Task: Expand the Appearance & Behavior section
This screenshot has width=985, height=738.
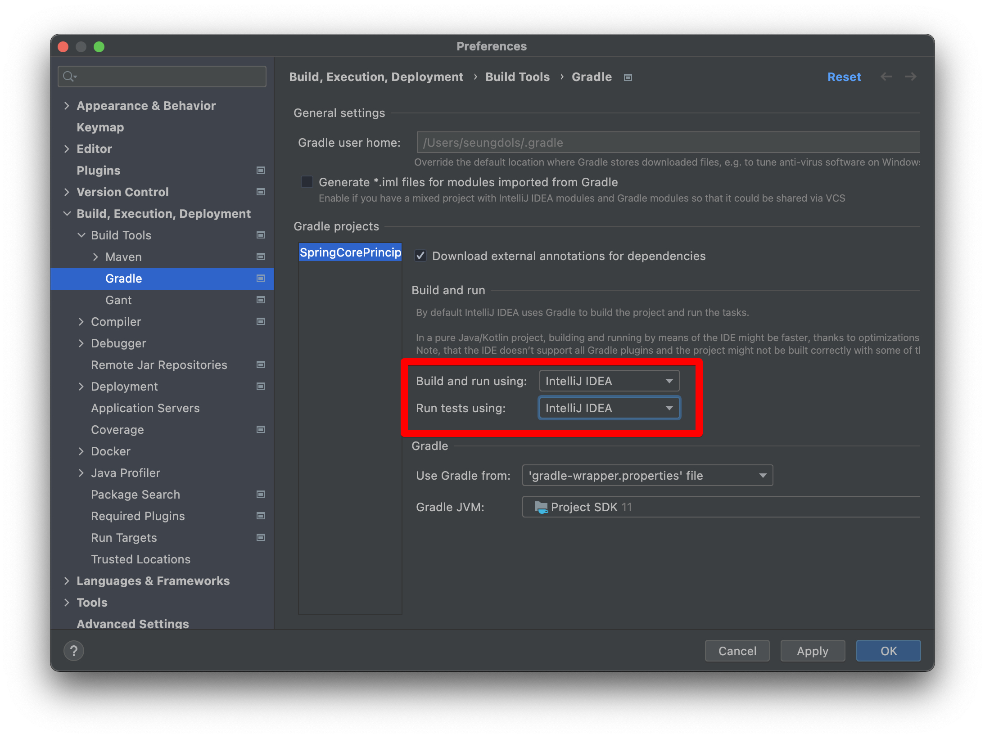Action: tap(67, 105)
